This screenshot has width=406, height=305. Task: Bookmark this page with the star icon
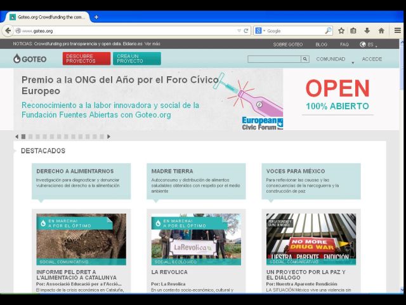pyautogui.click(x=341, y=31)
